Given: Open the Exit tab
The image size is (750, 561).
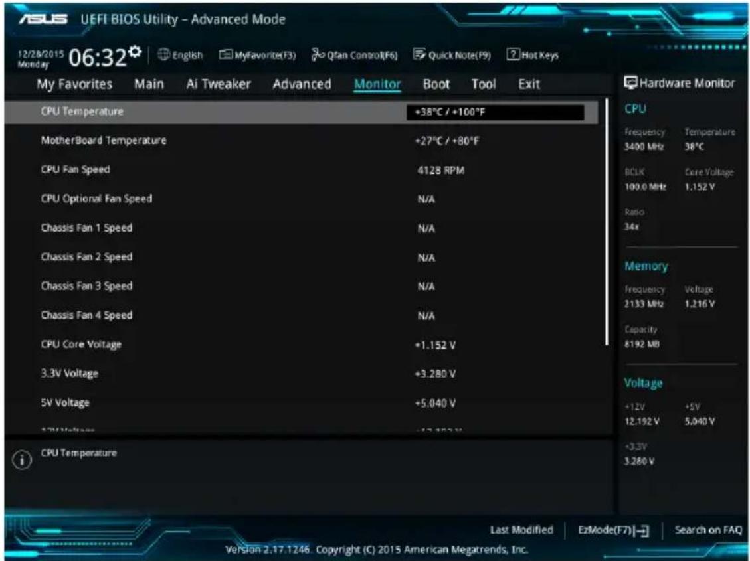Looking at the screenshot, I should coord(529,84).
